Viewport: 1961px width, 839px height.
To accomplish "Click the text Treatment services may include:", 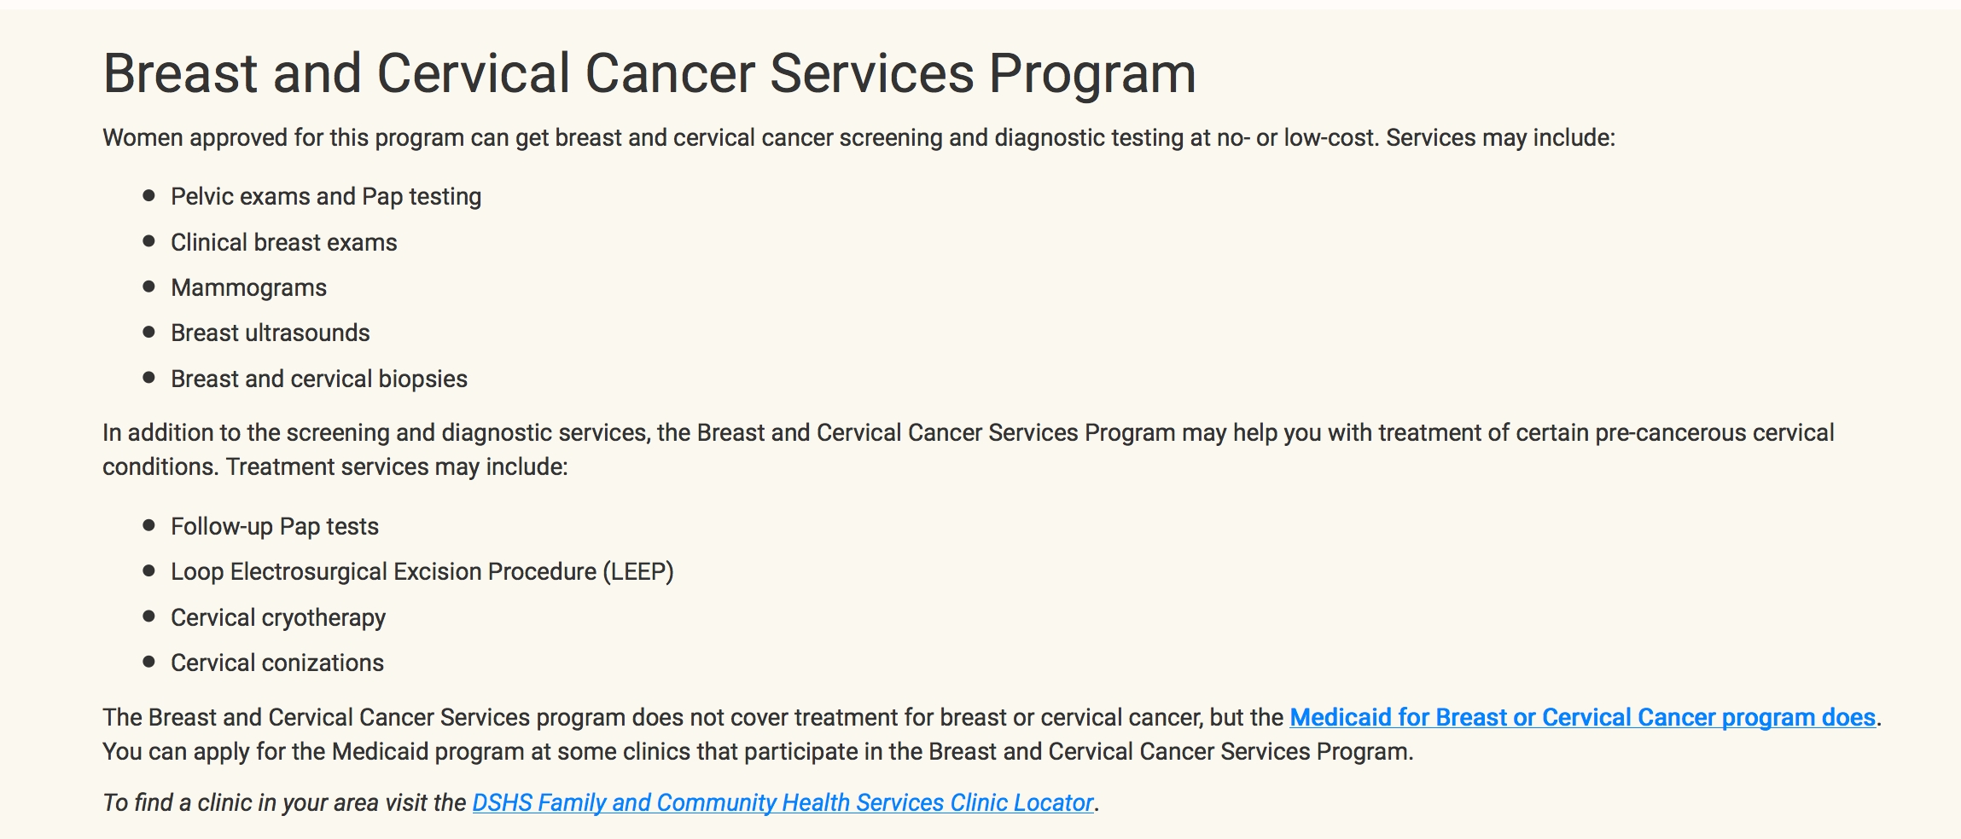I will [397, 467].
